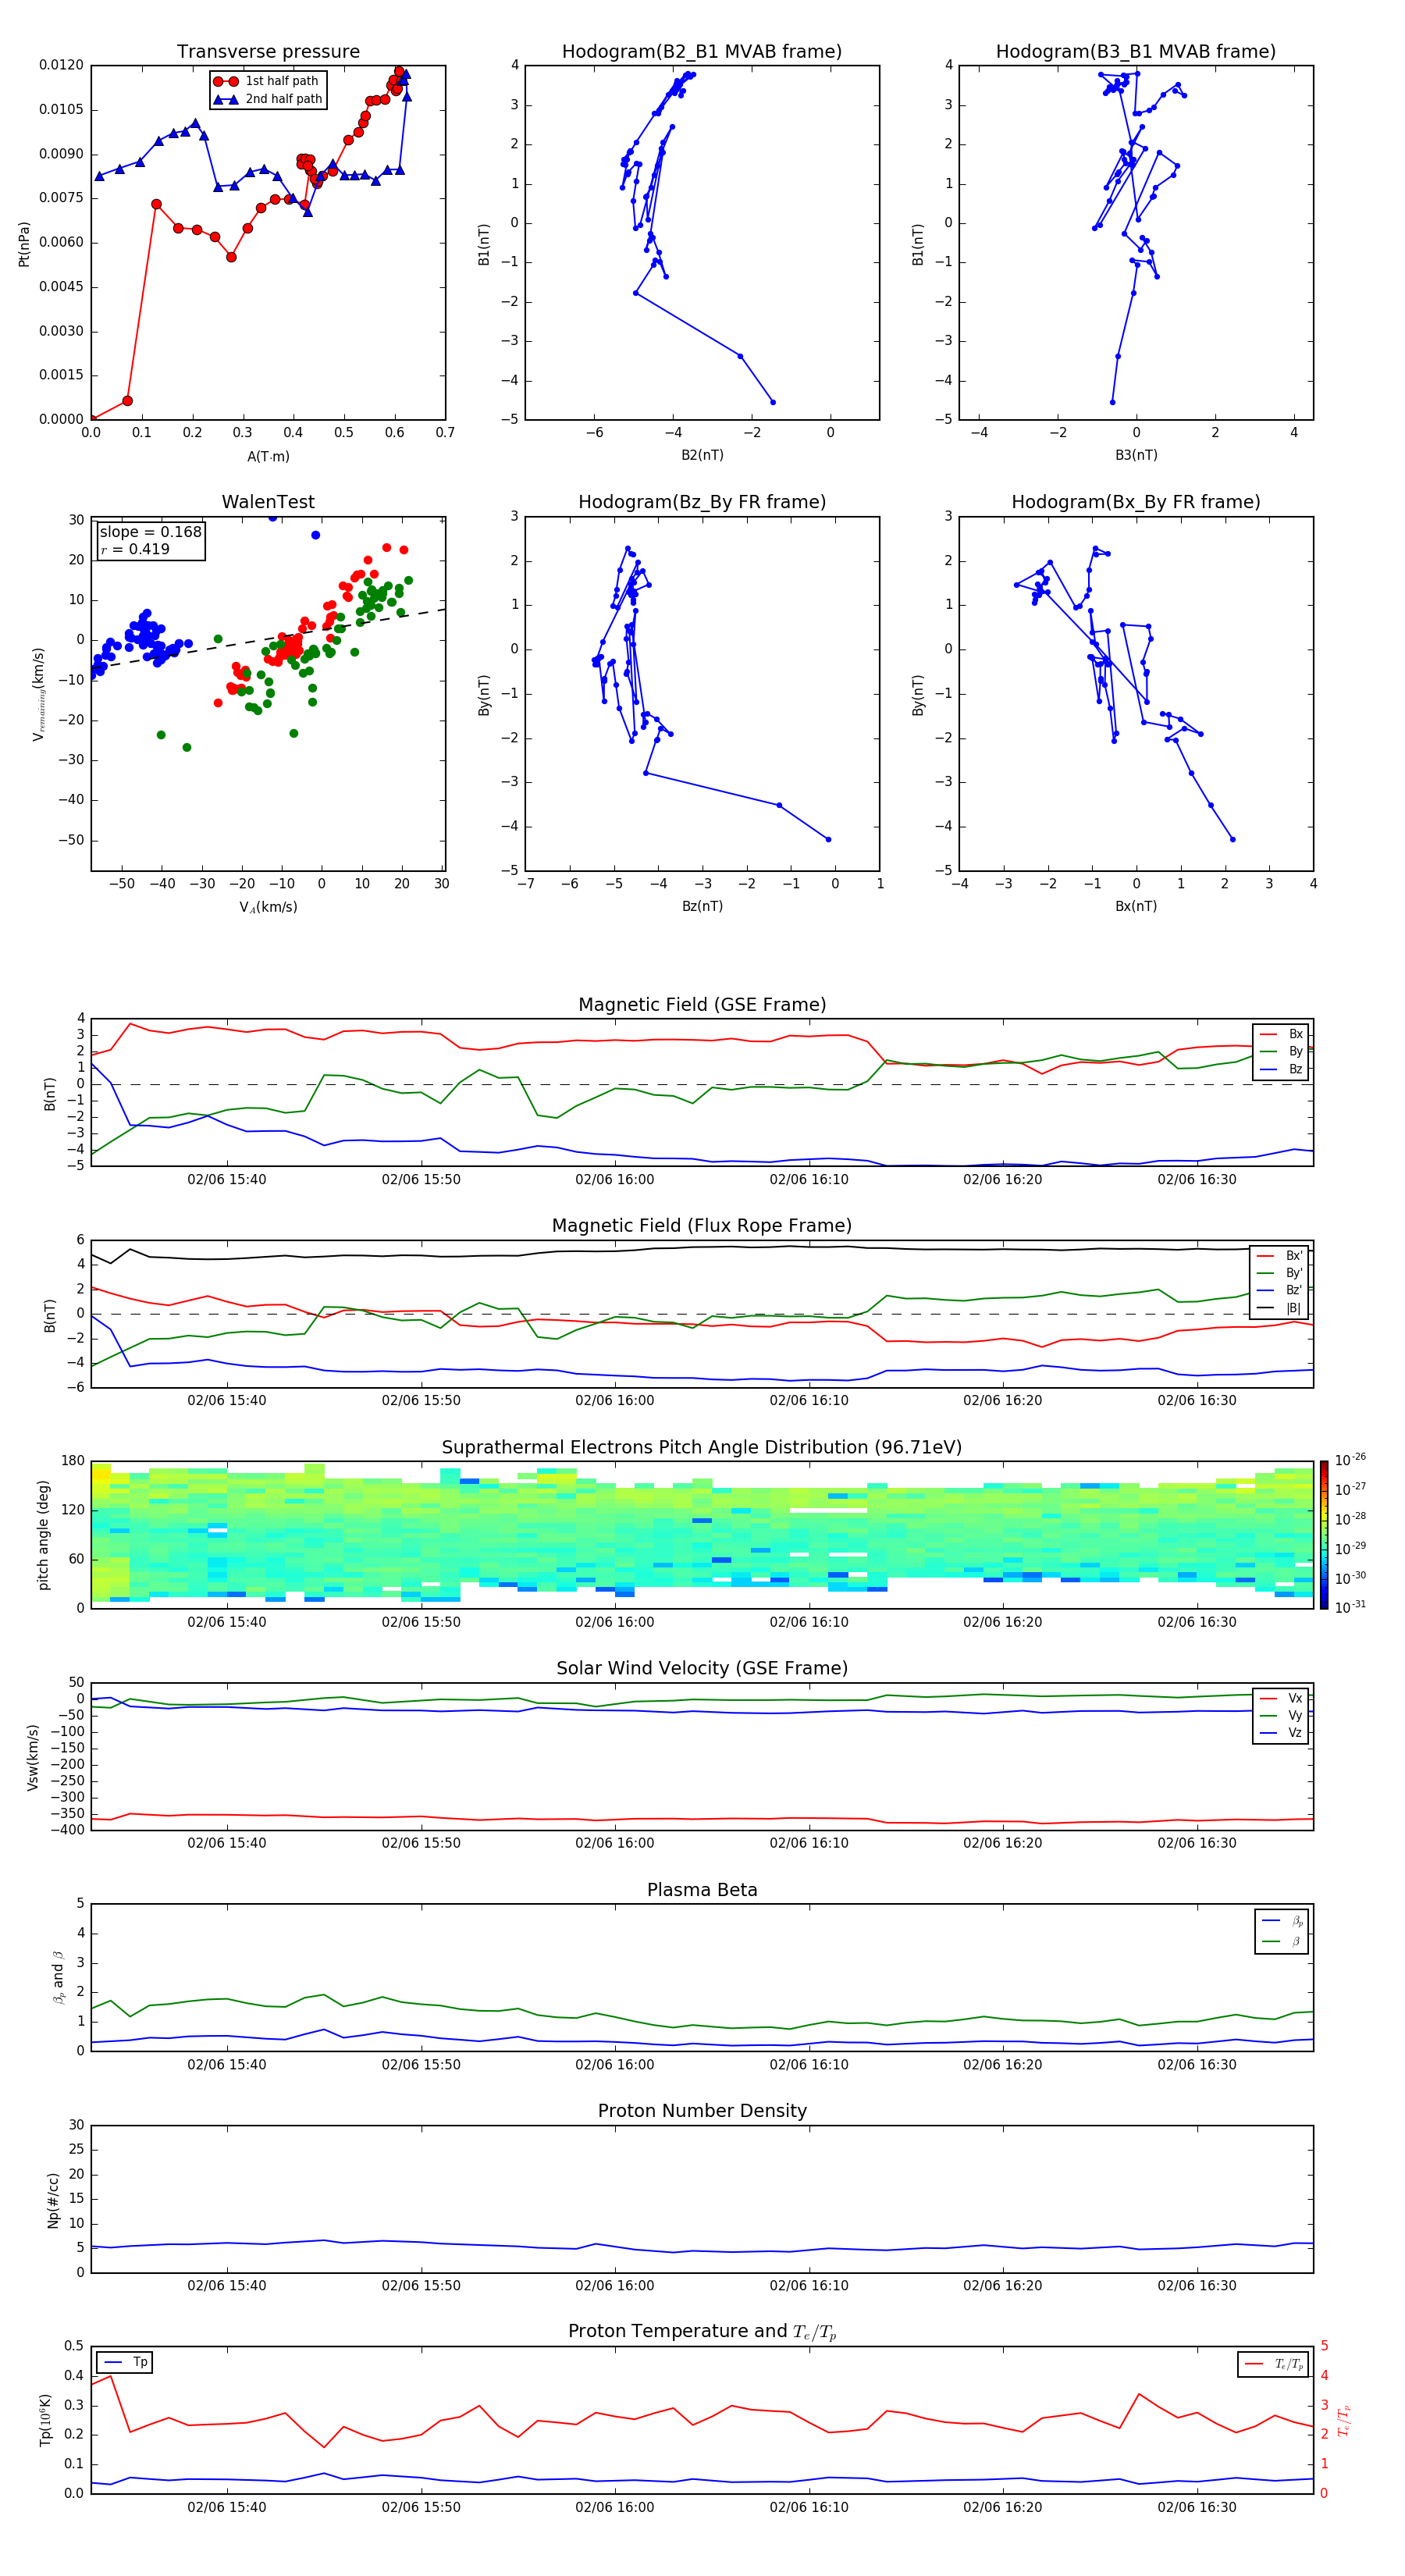Click the "By'" legend entry in Flux Rope plot

point(1280,1273)
